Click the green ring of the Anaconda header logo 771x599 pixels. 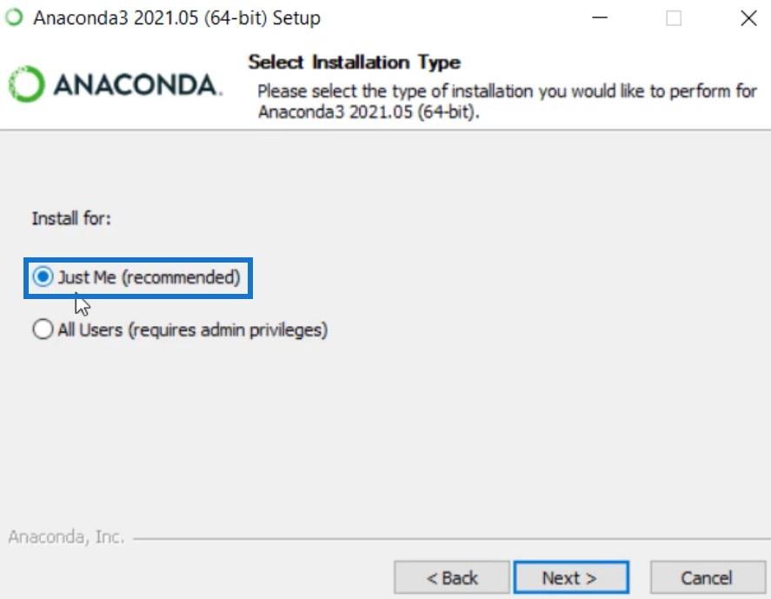(x=27, y=84)
